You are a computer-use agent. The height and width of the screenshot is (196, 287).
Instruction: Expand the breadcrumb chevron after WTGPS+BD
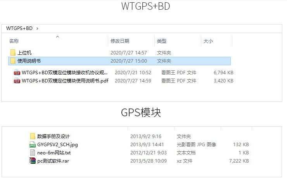(x=37, y=28)
